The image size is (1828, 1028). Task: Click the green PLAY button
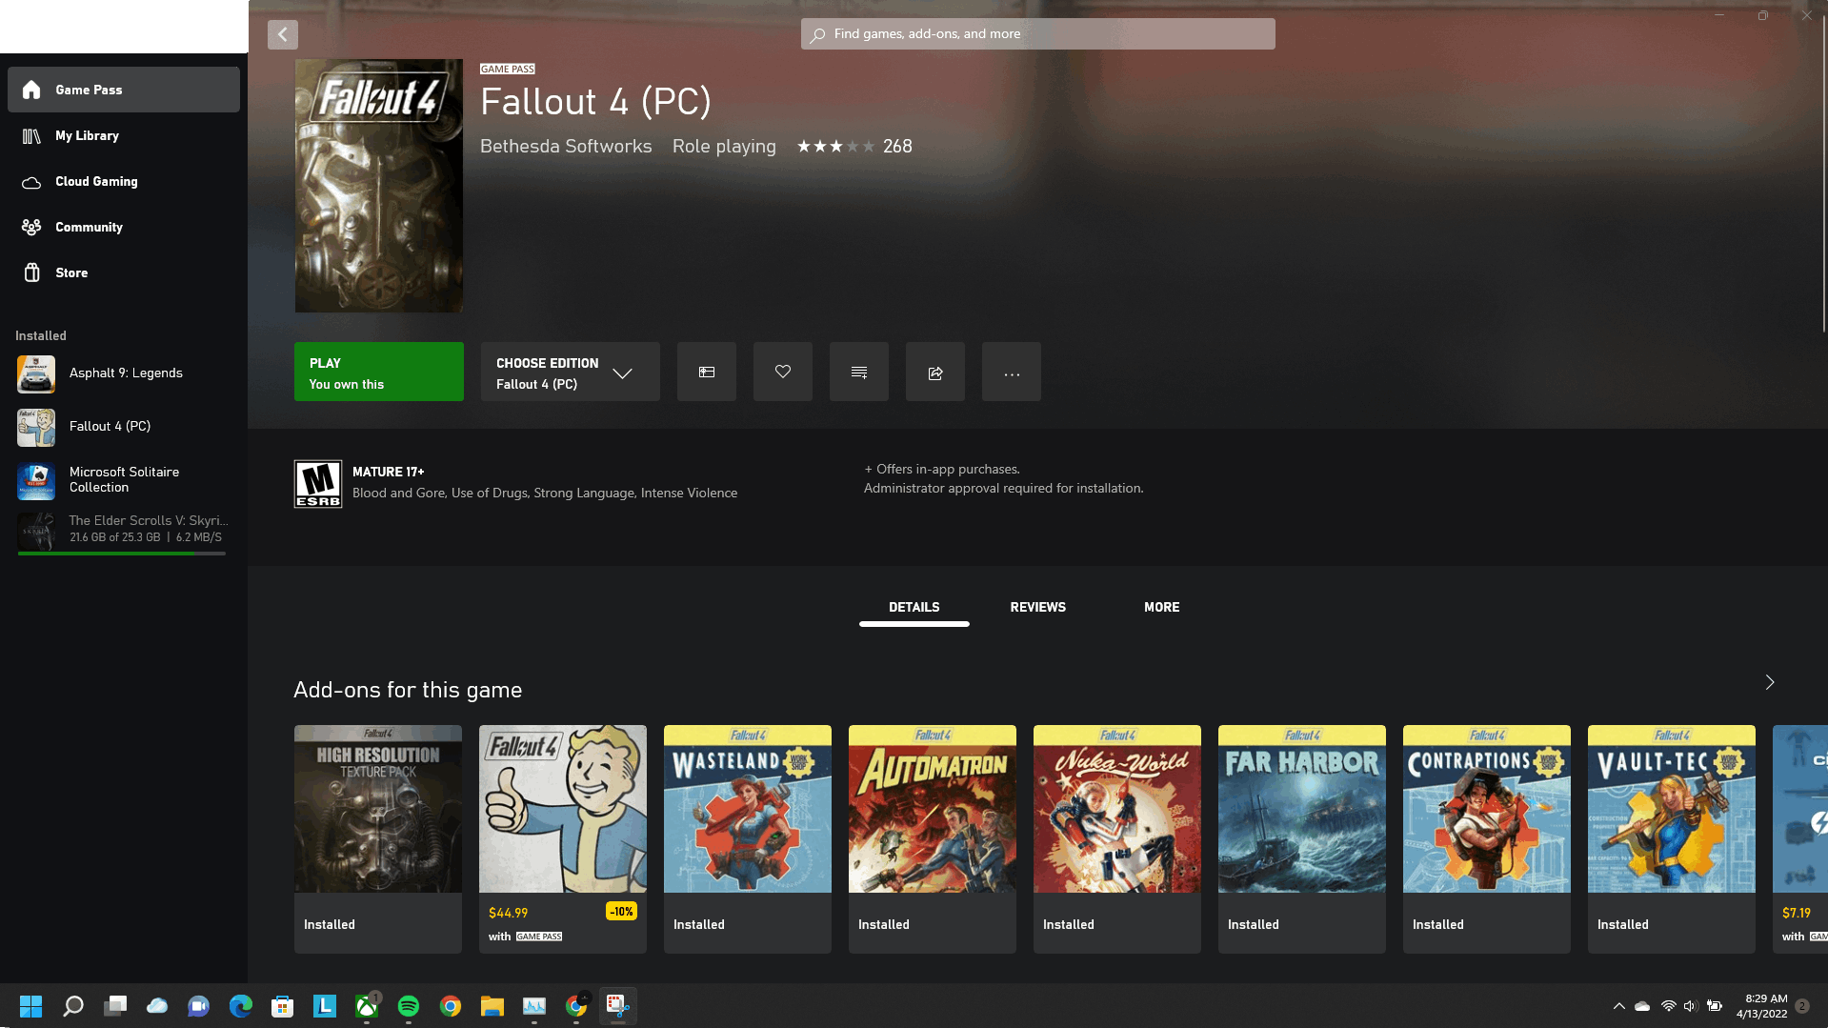click(379, 372)
